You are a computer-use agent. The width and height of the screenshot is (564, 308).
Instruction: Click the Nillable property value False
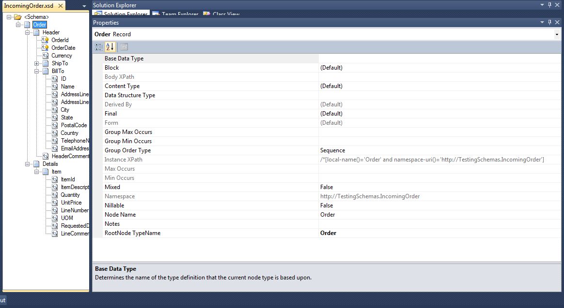point(327,205)
